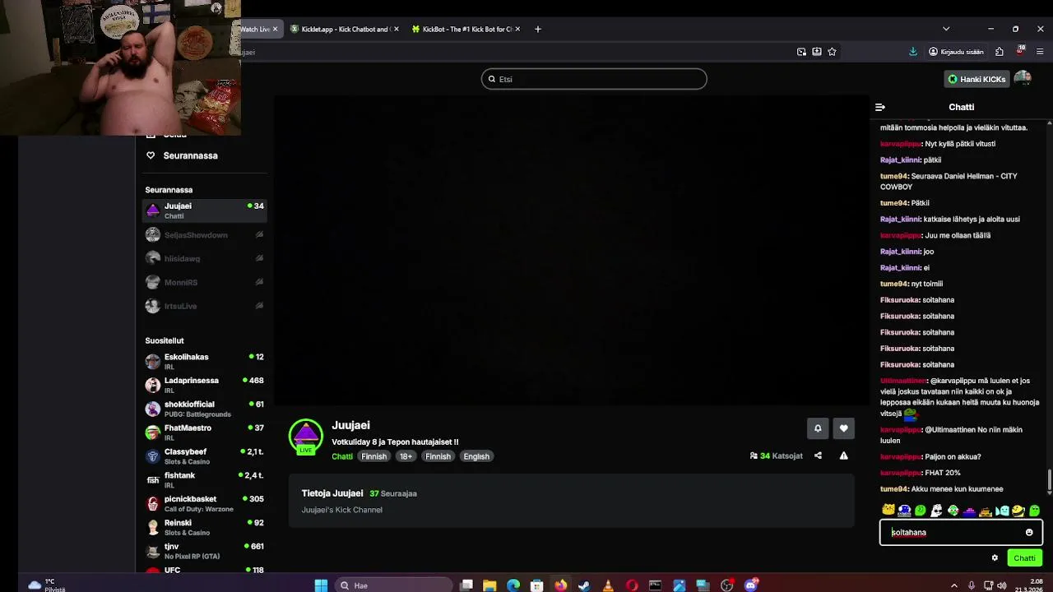Open offline channel SeljasShowdown
The height and width of the screenshot is (592, 1053).
204,234
